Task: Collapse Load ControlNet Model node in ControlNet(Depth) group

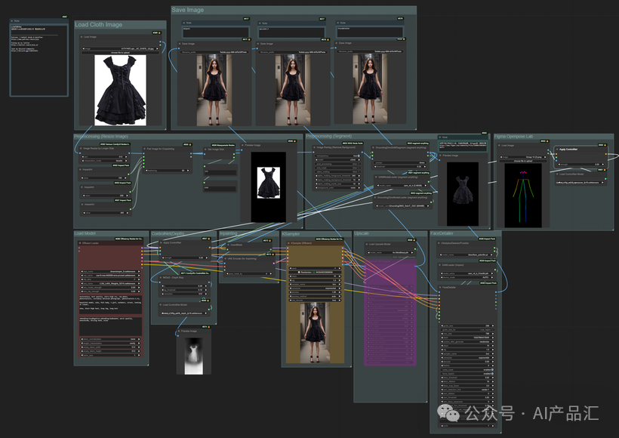Action: 161,305
